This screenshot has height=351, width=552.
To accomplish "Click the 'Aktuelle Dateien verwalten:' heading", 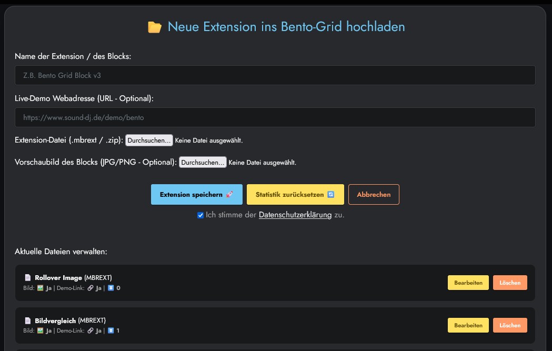I will click(61, 252).
